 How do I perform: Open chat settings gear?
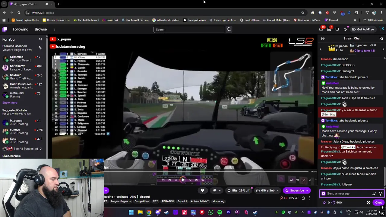[x=369, y=203]
